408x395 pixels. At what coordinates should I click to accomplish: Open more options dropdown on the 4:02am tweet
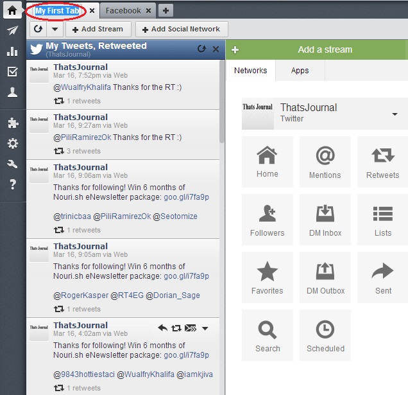(x=205, y=328)
